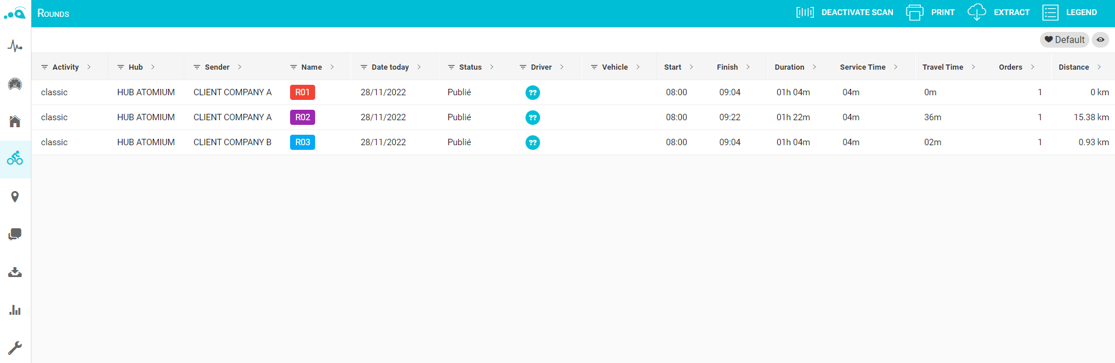This screenshot has height=363, width=1115.
Task: Click the Extract menu item
Action: pos(999,12)
